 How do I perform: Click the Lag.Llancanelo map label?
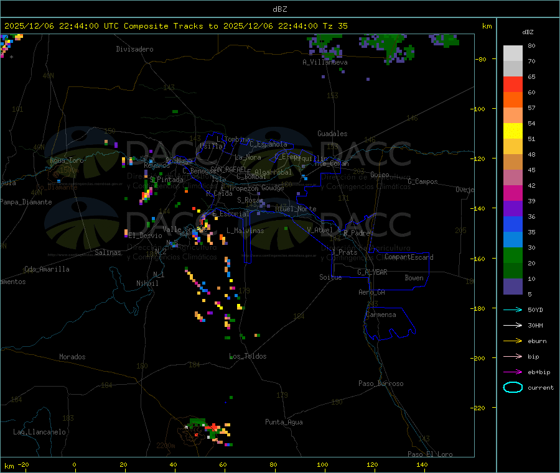[39, 432]
